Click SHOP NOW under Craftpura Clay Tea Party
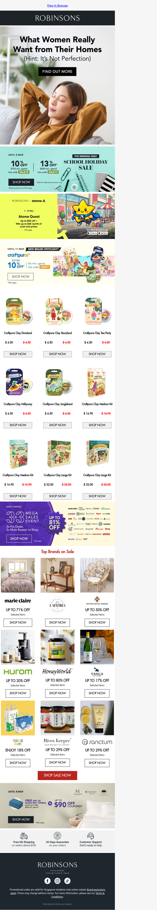Image resolution: width=157 pixels, height=910 pixels. coord(97,354)
